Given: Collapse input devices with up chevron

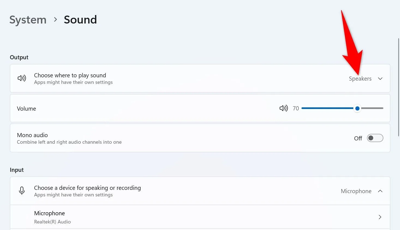Looking at the screenshot, I should [x=380, y=191].
